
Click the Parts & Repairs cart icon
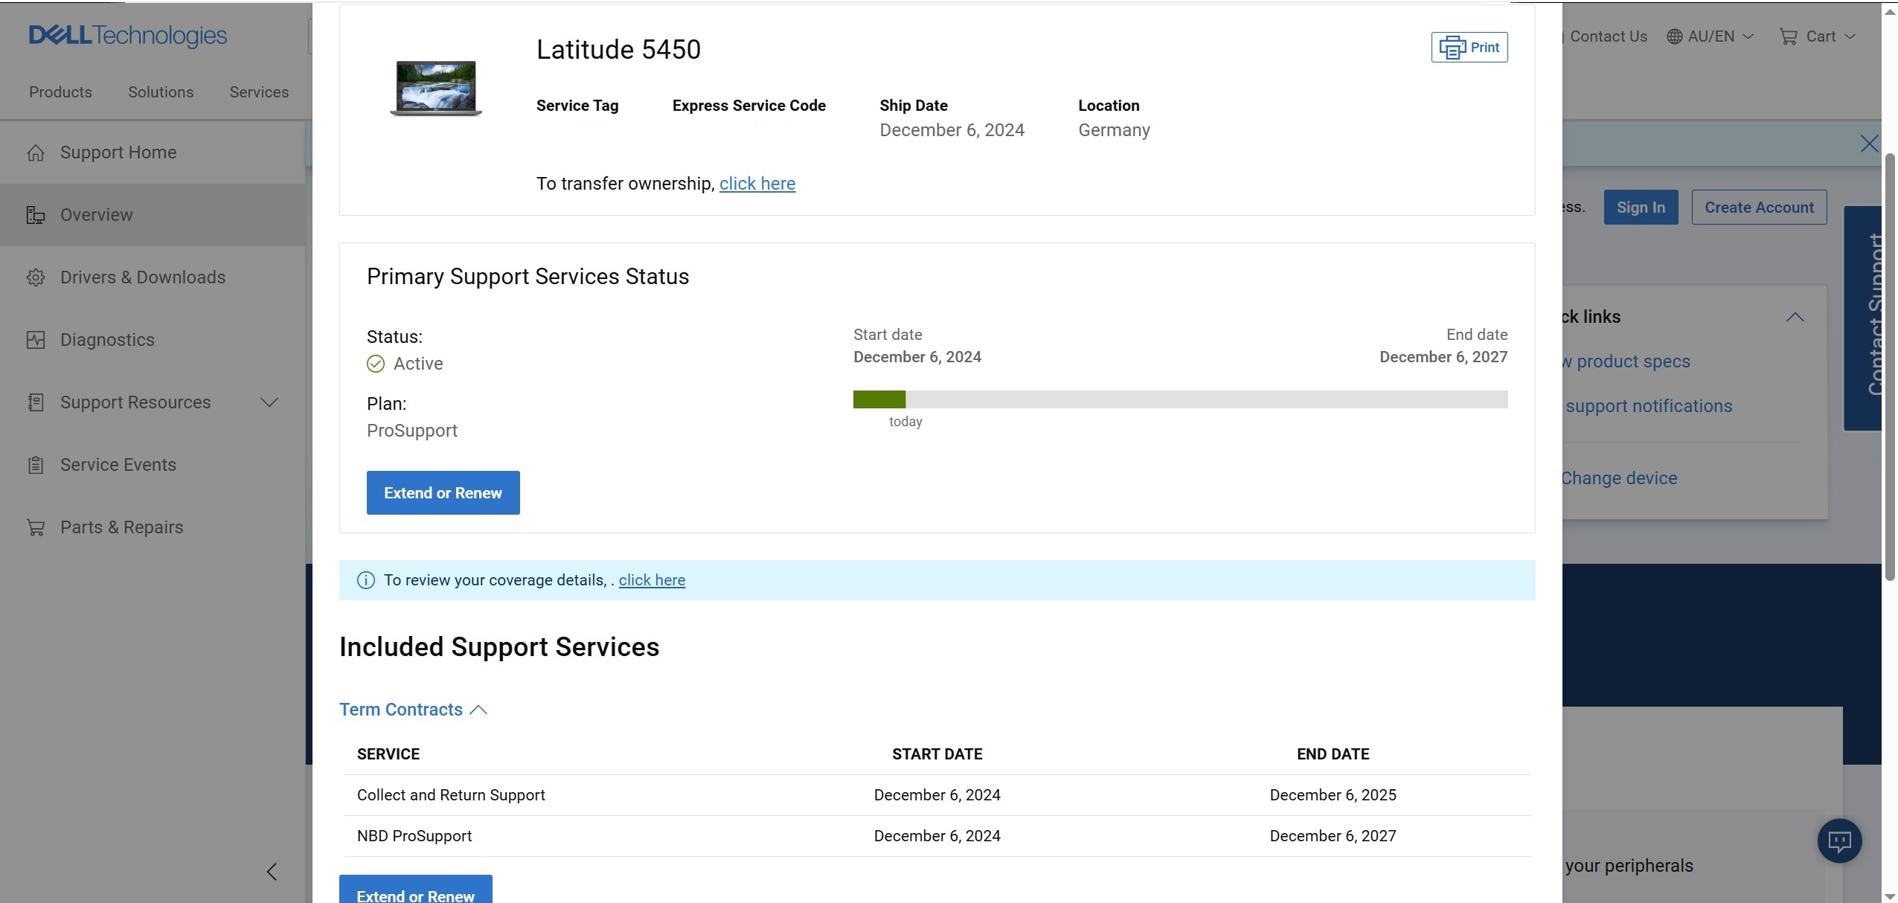click(36, 527)
